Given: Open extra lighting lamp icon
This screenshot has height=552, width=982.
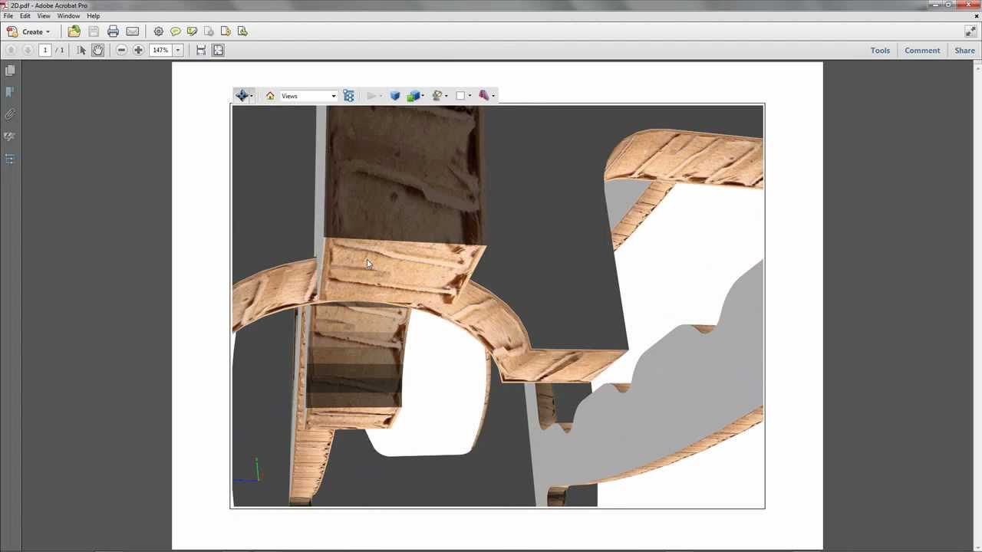Looking at the screenshot, I should point(437,96).
